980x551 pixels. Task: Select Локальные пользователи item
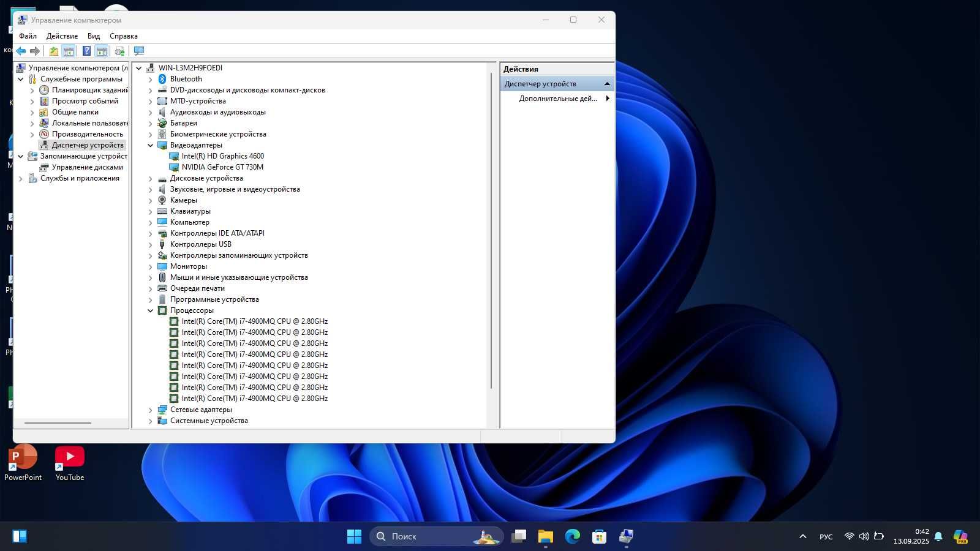click(90, 123)
